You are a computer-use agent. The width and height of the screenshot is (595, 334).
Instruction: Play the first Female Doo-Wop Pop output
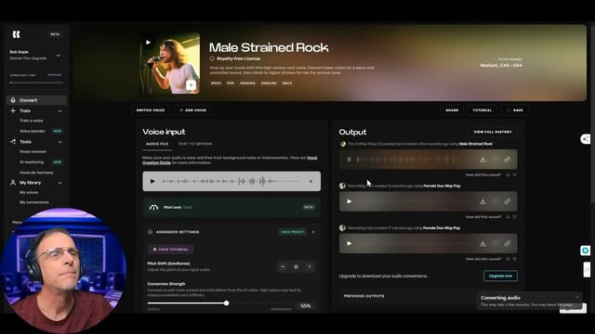pos(350,201)
